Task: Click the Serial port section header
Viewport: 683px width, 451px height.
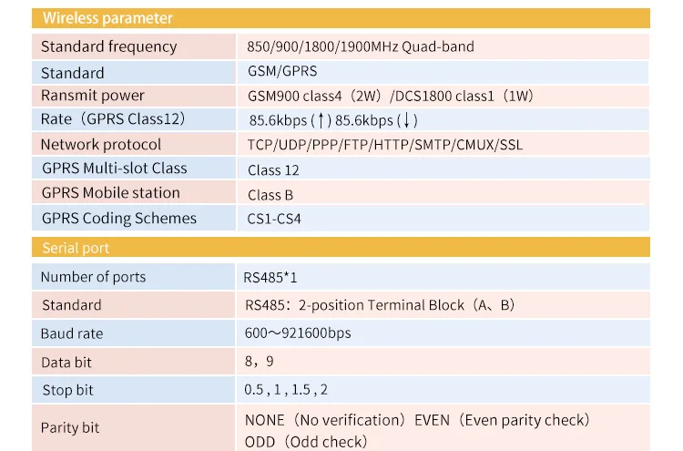Action: coord(76,248)
